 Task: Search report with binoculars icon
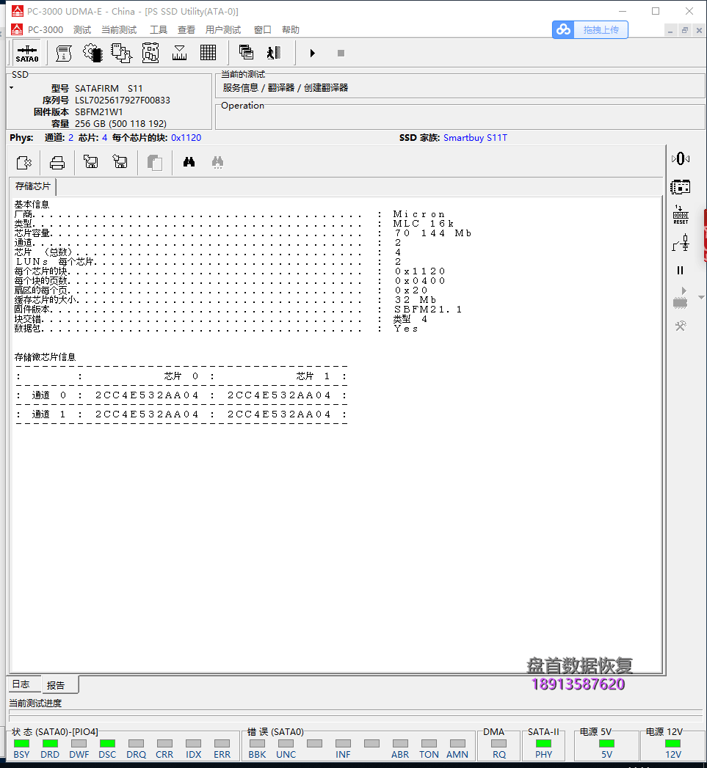[189, 162]
